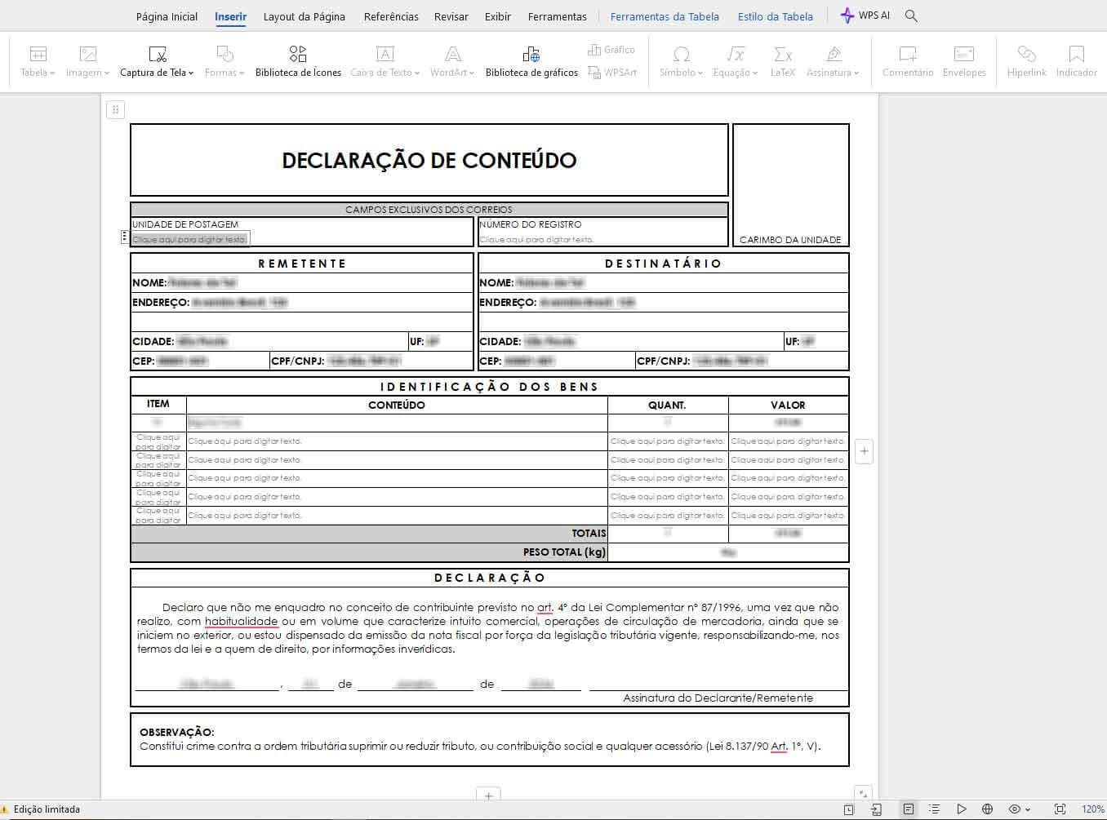Open the Formas shapes dropdown
Viewport: 1107px width, 820px height.
225,62
